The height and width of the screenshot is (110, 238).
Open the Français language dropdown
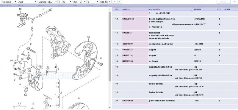(9, 2)
